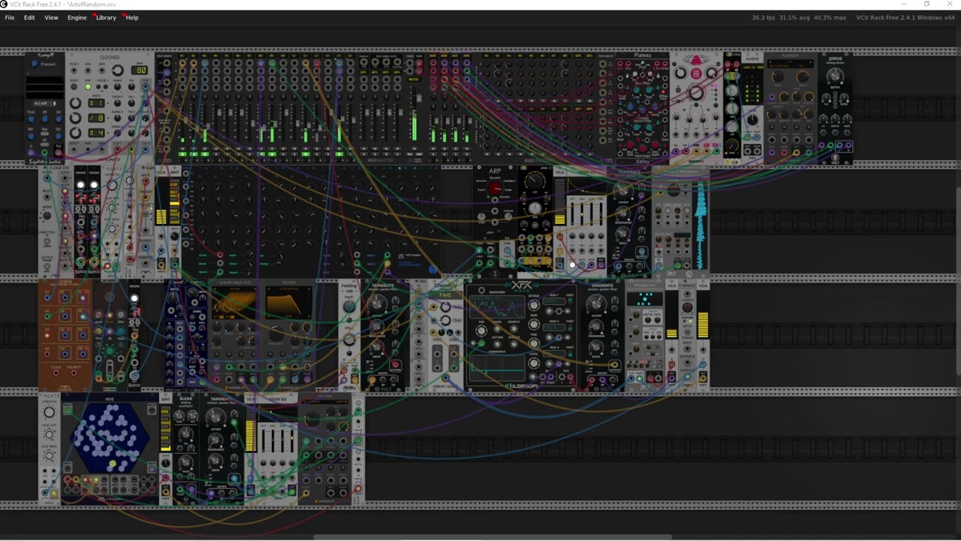Open the Flanger preset display
961x541 pixels.
[791, 64]
